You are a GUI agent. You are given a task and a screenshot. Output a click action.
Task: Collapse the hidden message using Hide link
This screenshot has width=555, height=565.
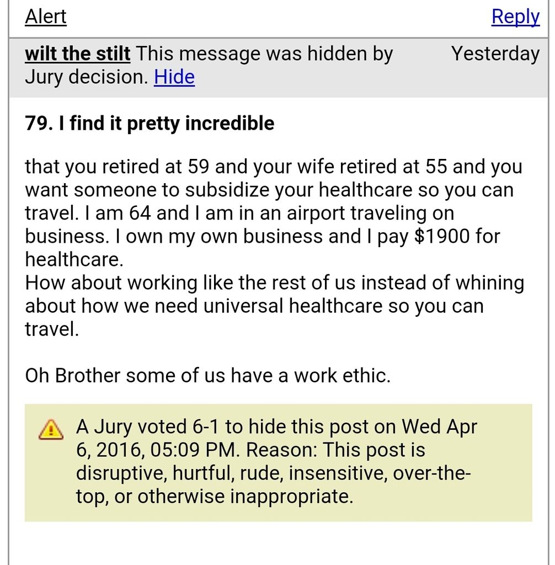click(174, 77)
